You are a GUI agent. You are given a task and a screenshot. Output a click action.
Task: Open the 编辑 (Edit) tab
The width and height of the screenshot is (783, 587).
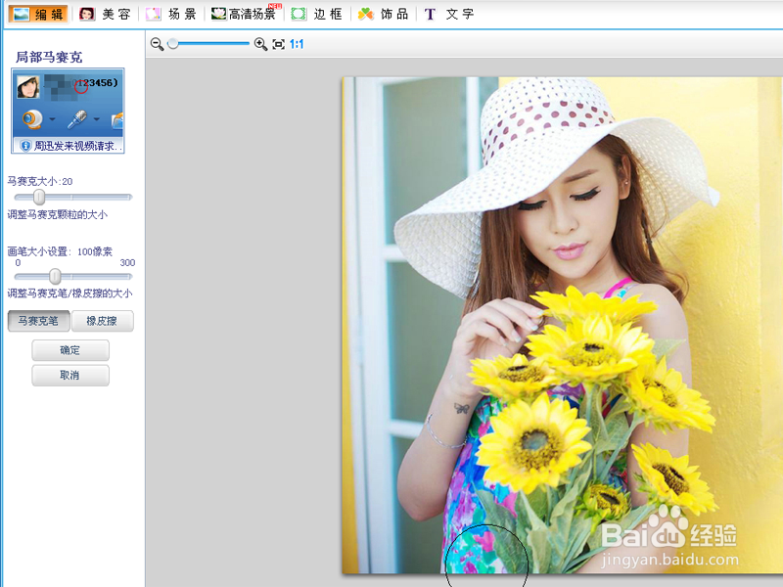pos(38,14)
